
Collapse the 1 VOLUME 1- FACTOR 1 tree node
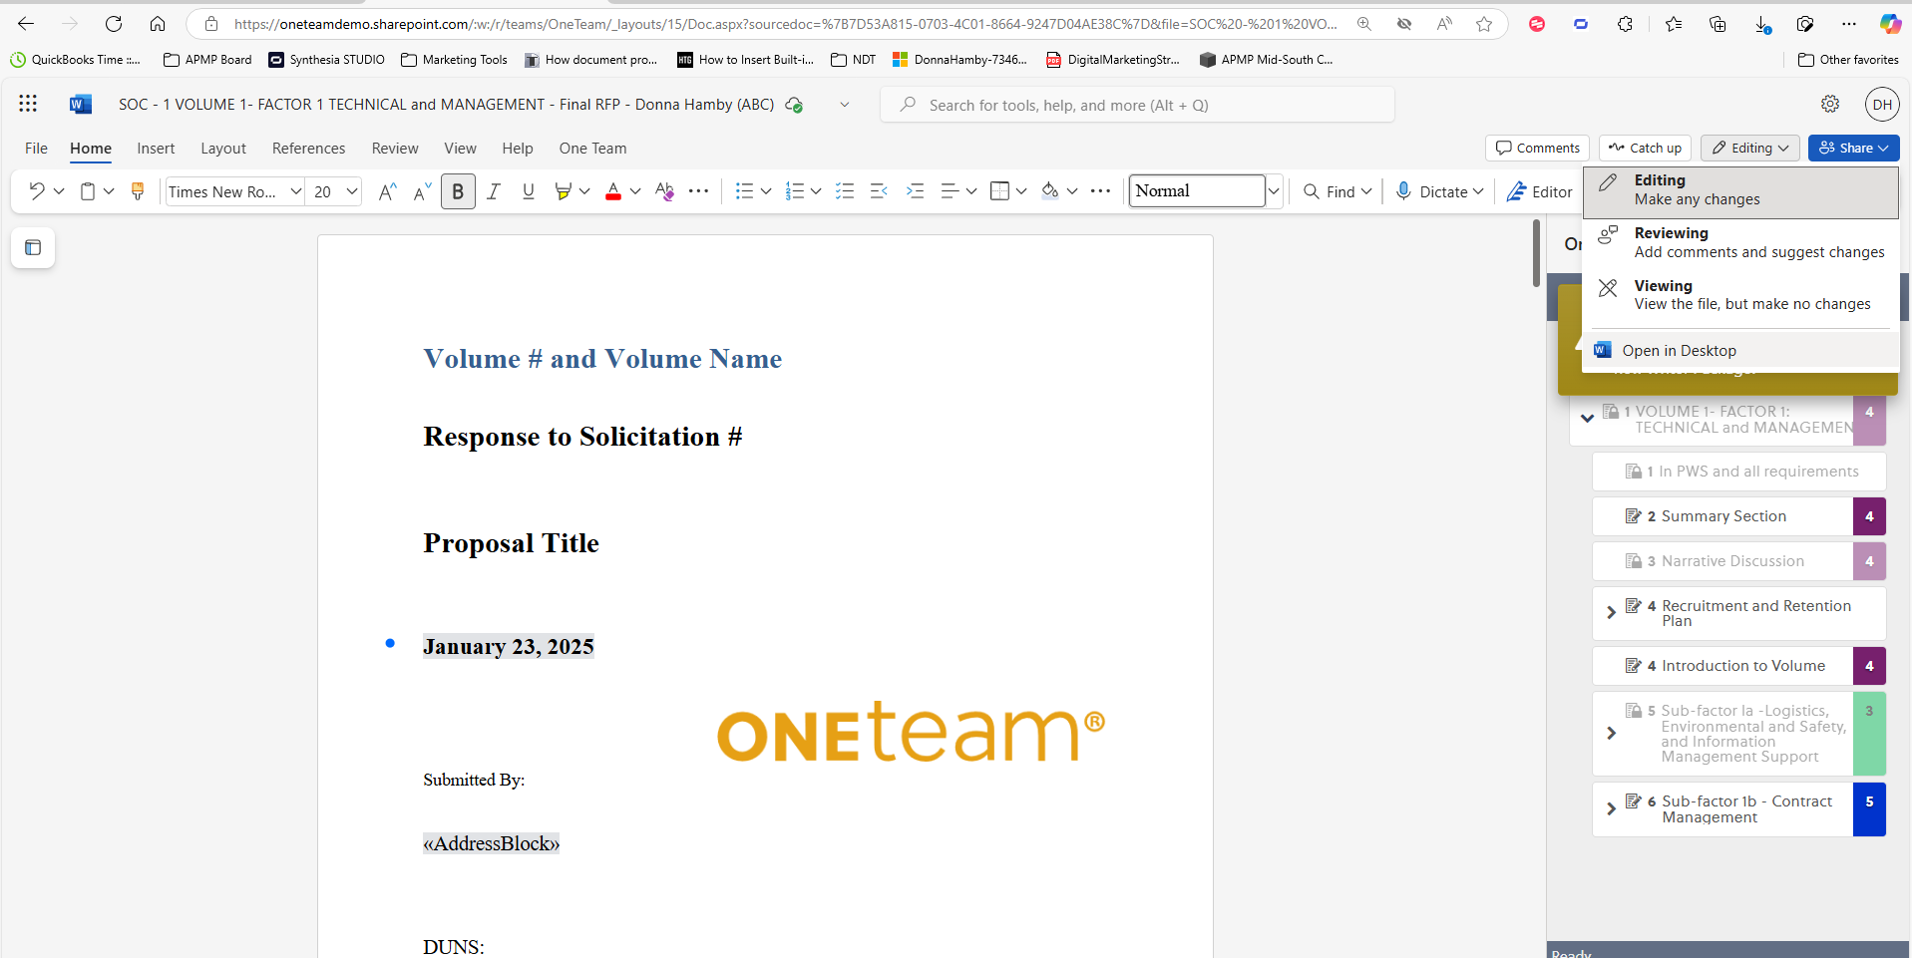[1587, 418]
